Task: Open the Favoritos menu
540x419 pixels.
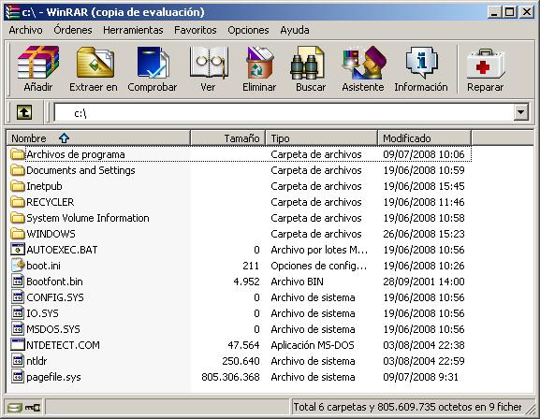Action: tap(196, 30)
